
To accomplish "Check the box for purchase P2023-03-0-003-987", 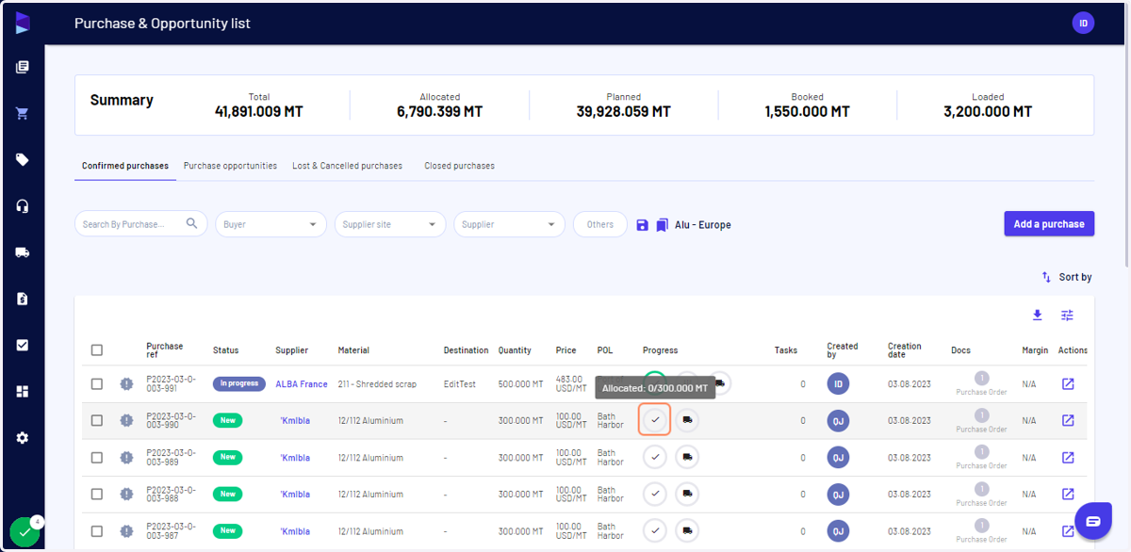I will pos(97,531).
